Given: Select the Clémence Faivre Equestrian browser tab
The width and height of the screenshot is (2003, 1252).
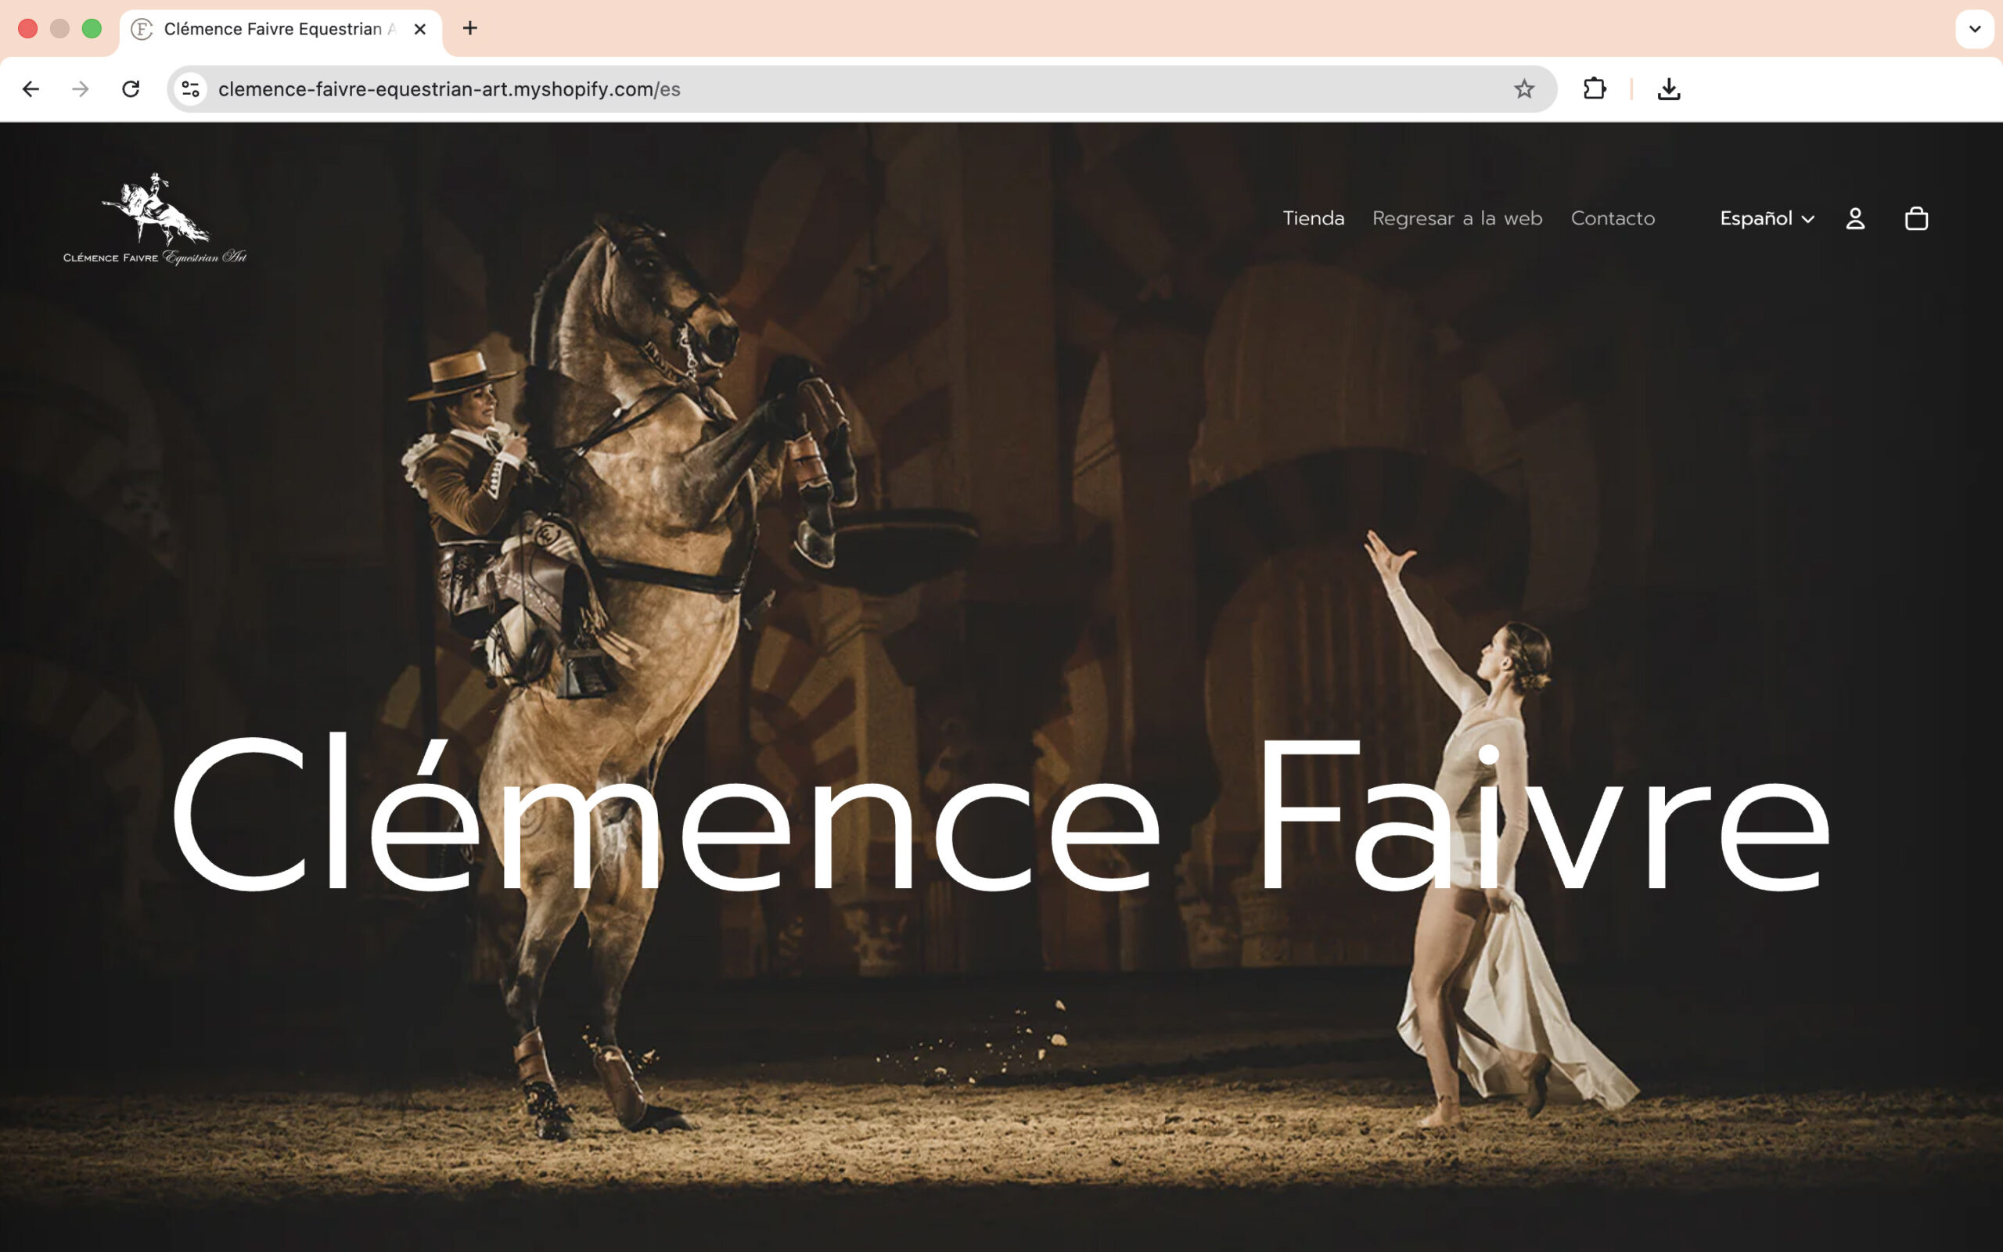Looking at the screenshot, I should [281, 30].
